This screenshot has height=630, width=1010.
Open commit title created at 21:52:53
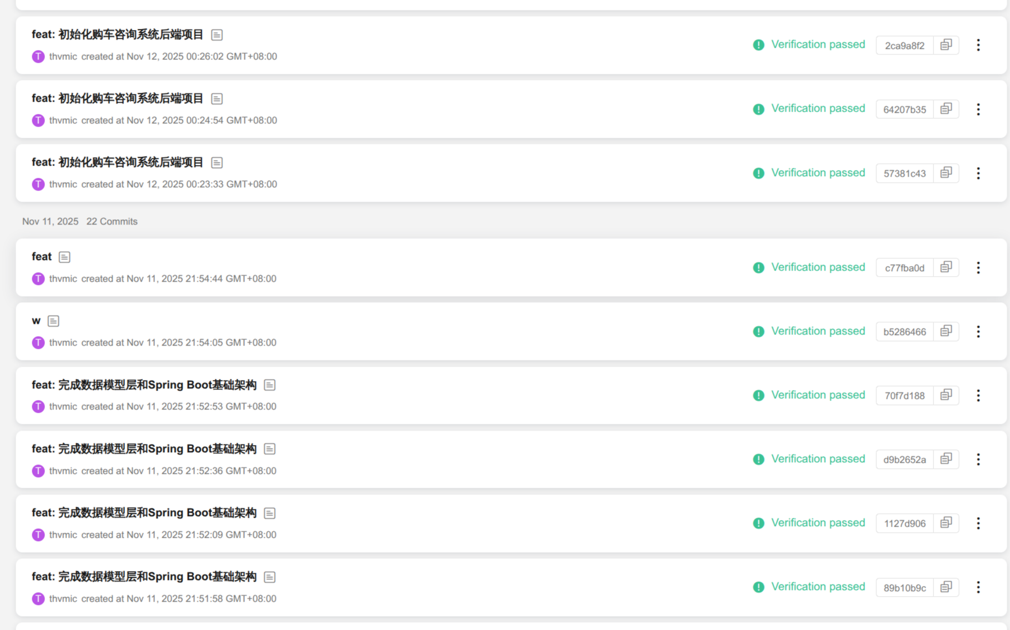[x=144, y=384]
